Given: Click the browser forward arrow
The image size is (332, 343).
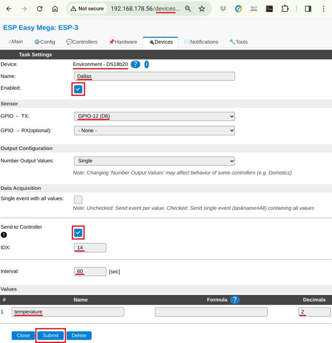Looking at the screenshot, I should tap(24, 9).
